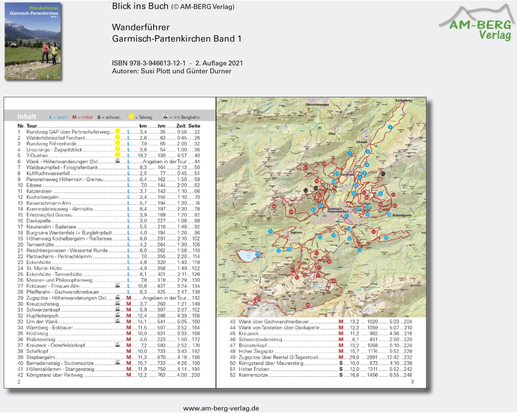This screenshot has width=517, height=414.
Task: Click the AM-BERG Verlag mountain logo
Action: (x=476, y=23)
